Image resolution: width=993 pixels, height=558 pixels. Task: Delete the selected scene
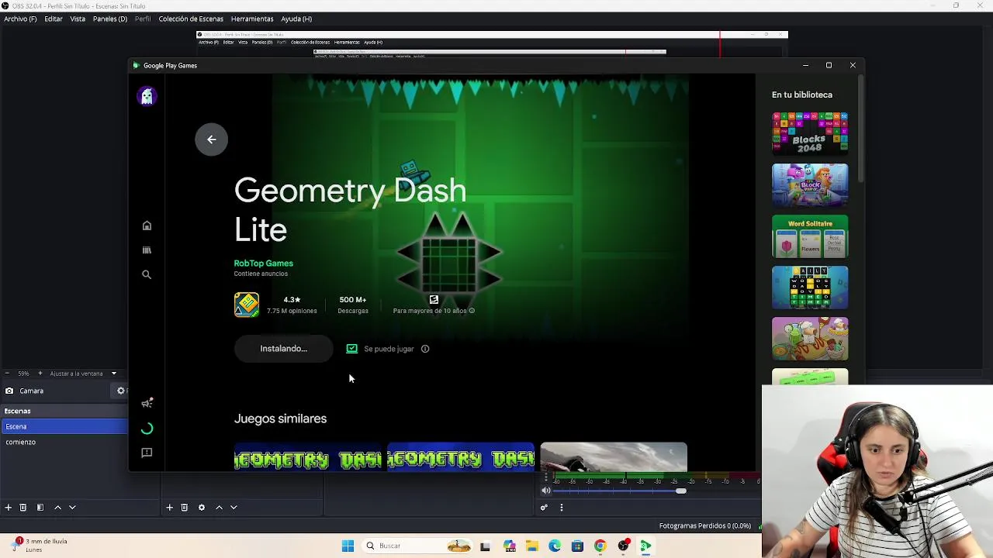(x=23, y=508)
